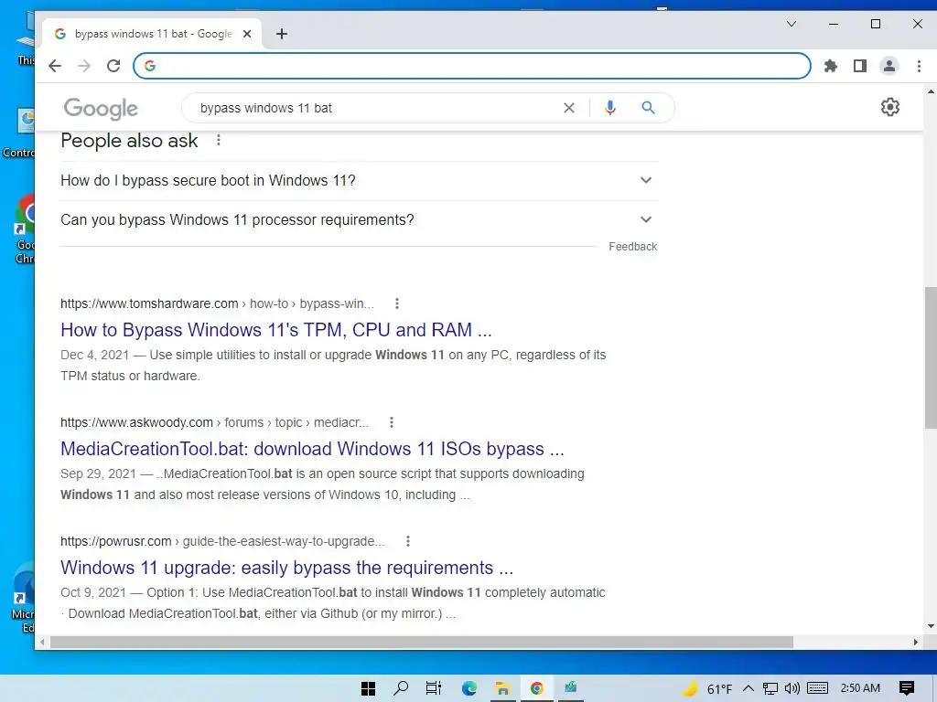This screenshot has width=937, height=702.
Task: Click the vertical scrollbar thumb
Action: (x=931, y=357)
